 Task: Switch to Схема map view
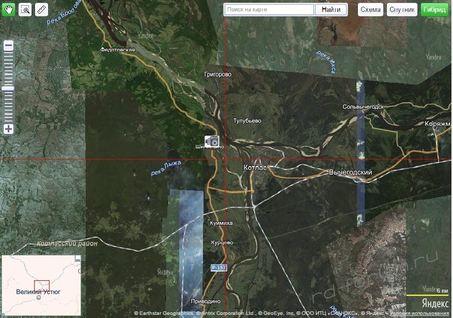tap(370, 9)
